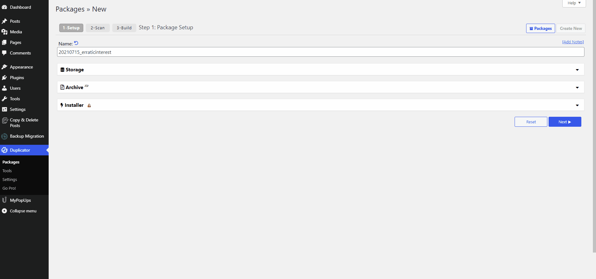Click the Duplicator gear icon in sidebar
Viewport: 596px width, 279px height.
click(x=4, y=150)
